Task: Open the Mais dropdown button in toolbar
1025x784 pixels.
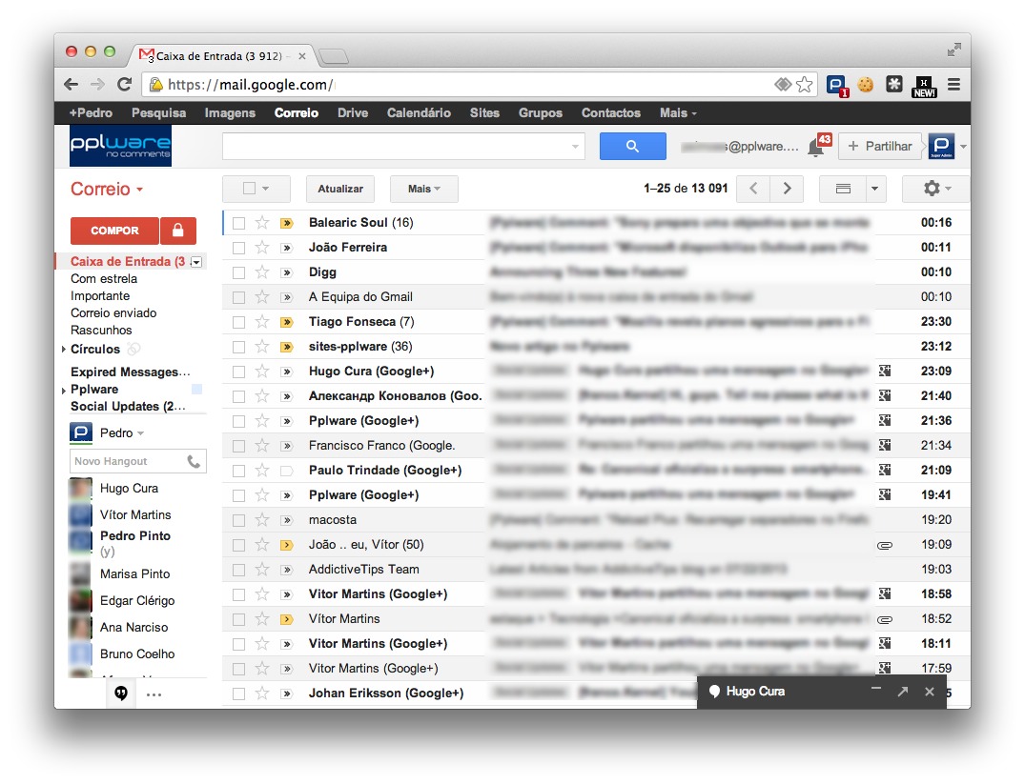Action: click(424, 189)
